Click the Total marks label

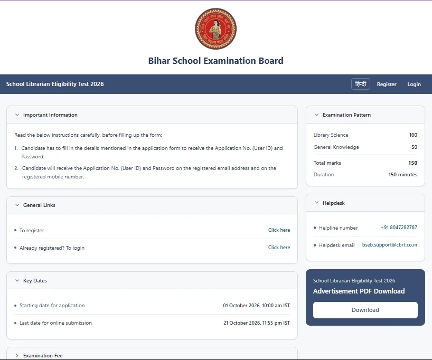tap(327, 163)
